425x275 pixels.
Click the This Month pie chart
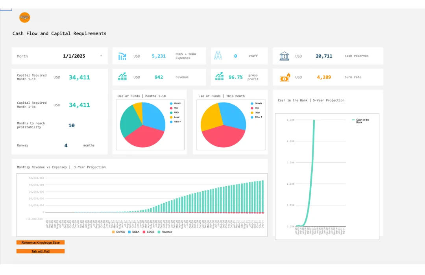point(224,125)
